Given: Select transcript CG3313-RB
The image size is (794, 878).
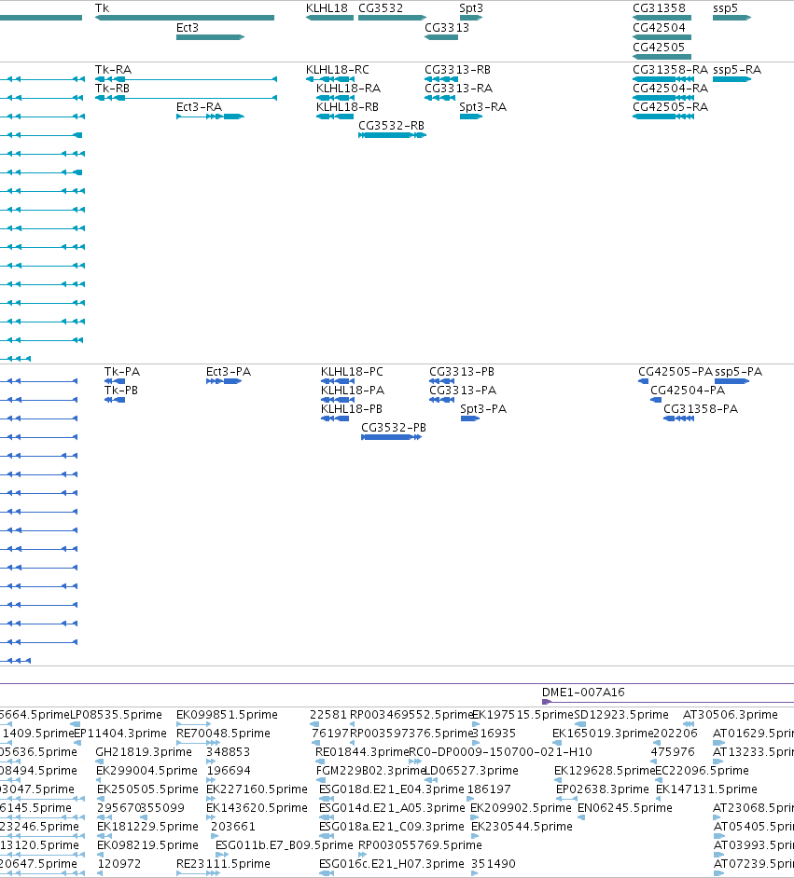Looking at the screenshot, I should click(441, 79).
